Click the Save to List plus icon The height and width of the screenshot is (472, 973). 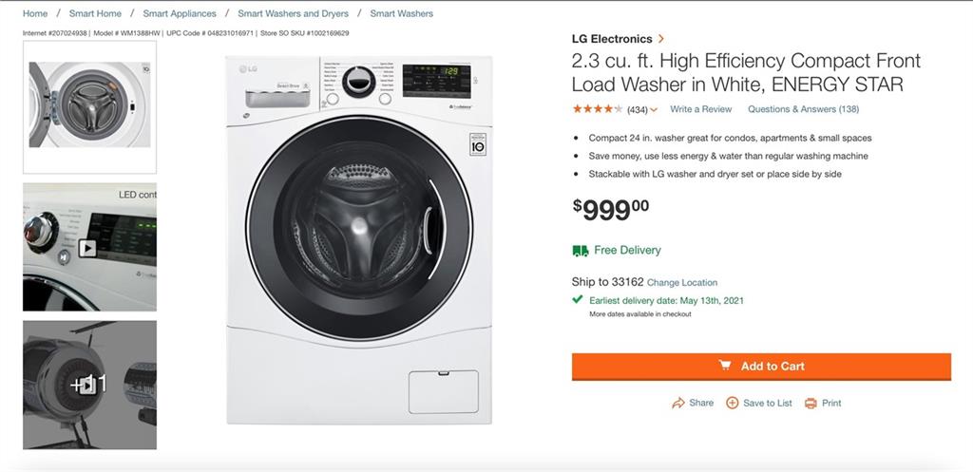(732, 403)
